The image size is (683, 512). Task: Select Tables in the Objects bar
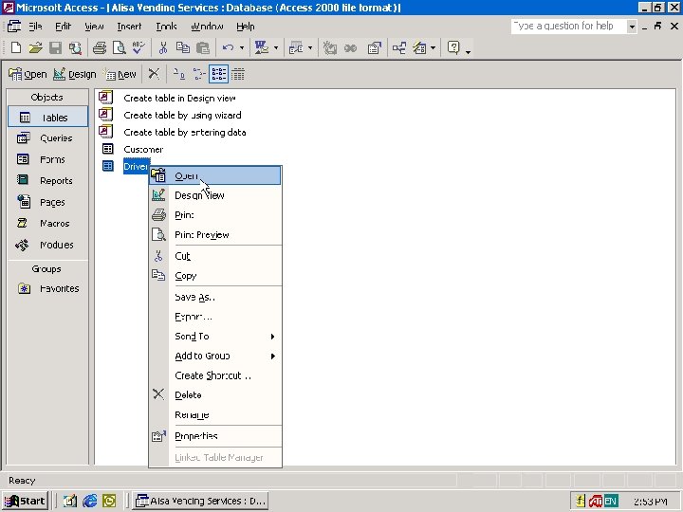pyautogui.click(x=48, y=118)
